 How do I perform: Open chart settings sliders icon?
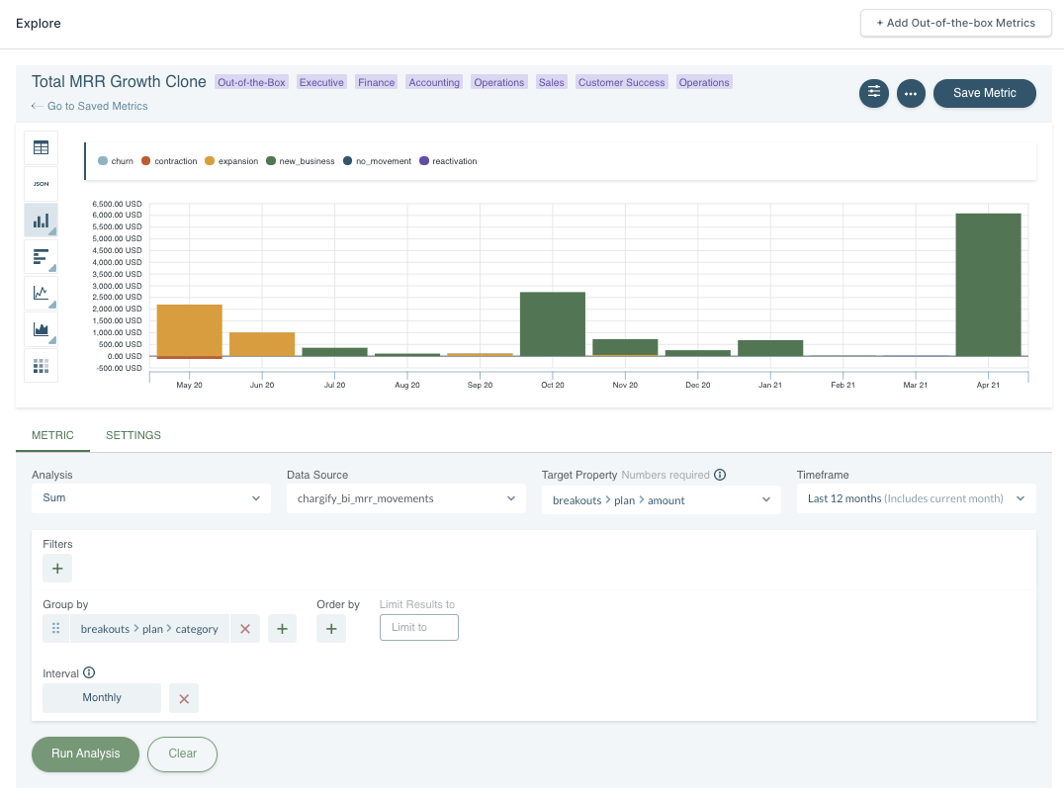pos(873,93)
